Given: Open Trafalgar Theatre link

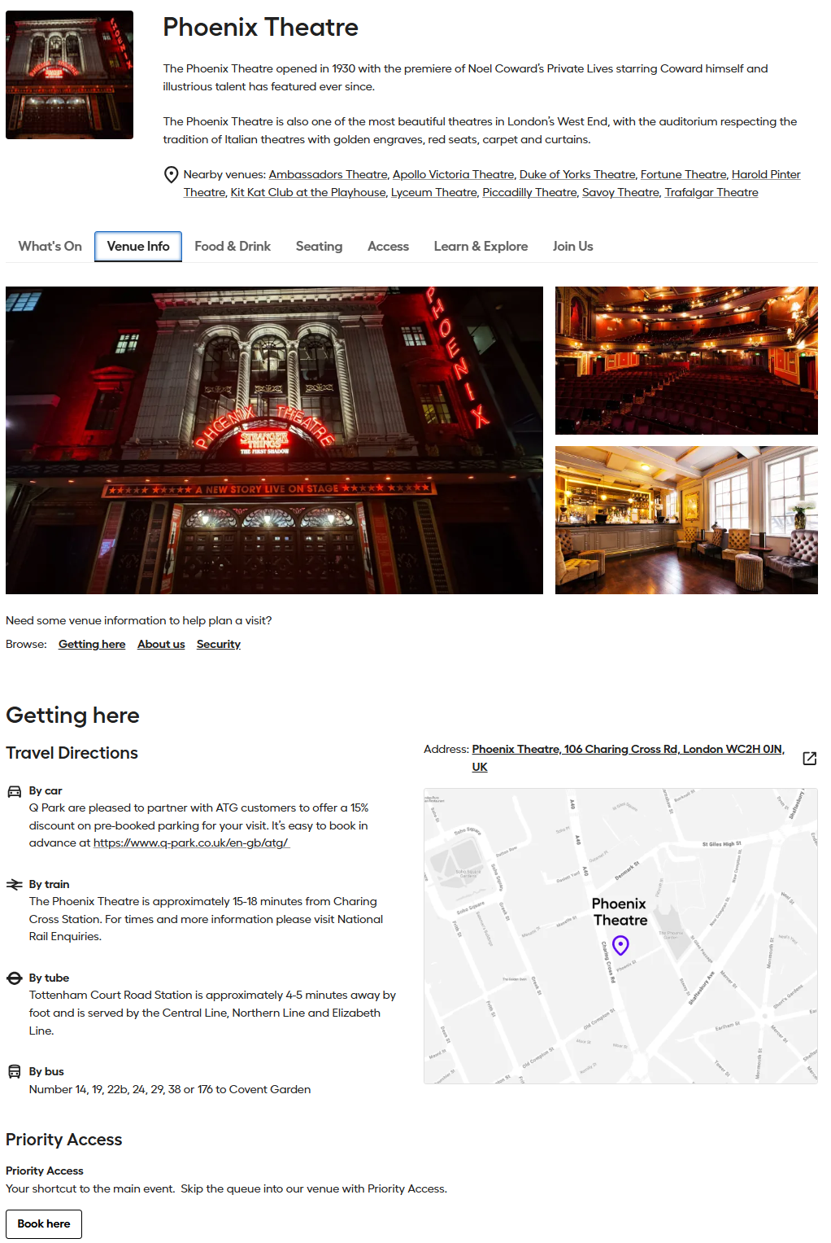Looking at the screenshot, I should [x=711, y=193].
